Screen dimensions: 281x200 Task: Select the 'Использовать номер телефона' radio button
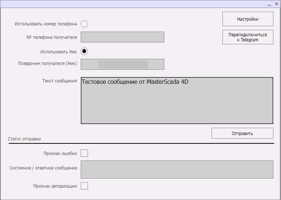click(84, 24)
